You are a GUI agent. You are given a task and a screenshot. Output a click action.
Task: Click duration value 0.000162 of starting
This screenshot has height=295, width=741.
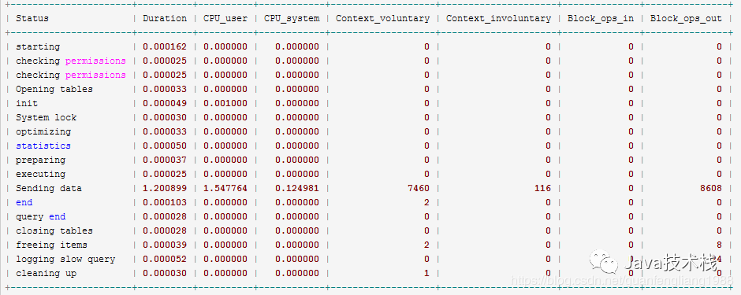(x=165, y=46)
